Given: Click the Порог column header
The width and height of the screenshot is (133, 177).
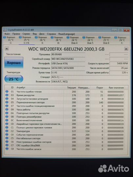Looking at the screenshot, I should point(100,88).
